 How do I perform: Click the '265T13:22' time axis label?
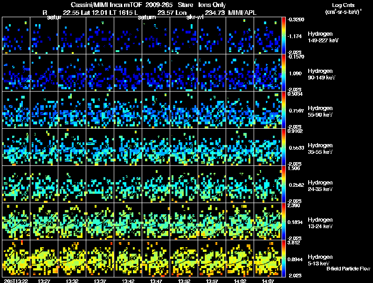coord(16,281)
